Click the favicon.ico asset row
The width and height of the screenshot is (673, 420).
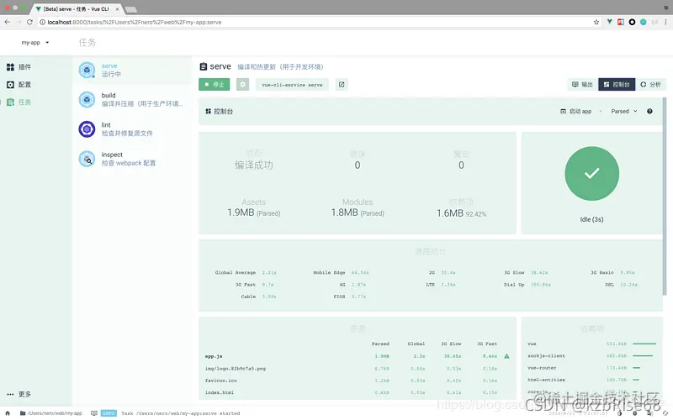coord(357,381)
